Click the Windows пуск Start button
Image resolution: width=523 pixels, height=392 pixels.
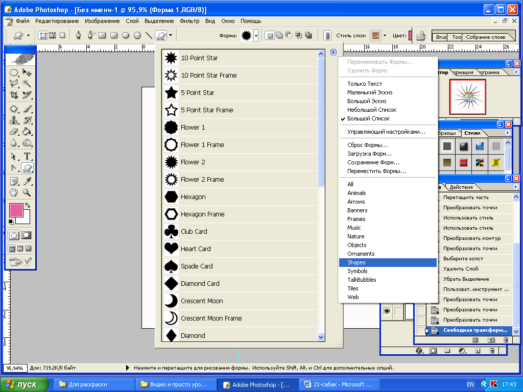[x=25, y=384]
